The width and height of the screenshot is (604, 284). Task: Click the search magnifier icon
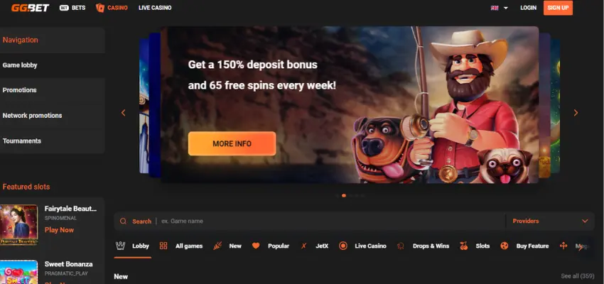click(123, 222)
